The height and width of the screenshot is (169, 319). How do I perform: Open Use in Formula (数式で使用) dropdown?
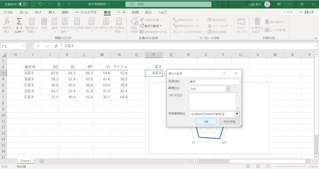click(151, 26)
